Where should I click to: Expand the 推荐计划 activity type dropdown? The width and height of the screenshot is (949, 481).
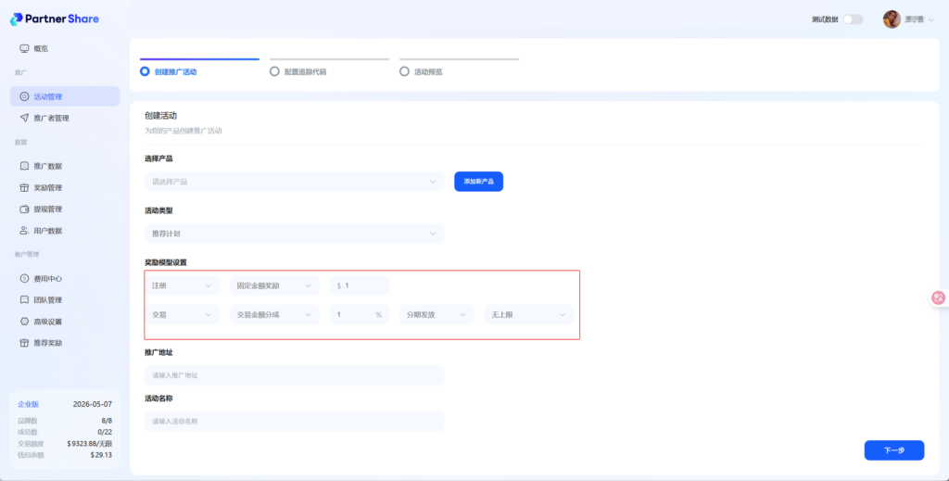pos(294,234)
